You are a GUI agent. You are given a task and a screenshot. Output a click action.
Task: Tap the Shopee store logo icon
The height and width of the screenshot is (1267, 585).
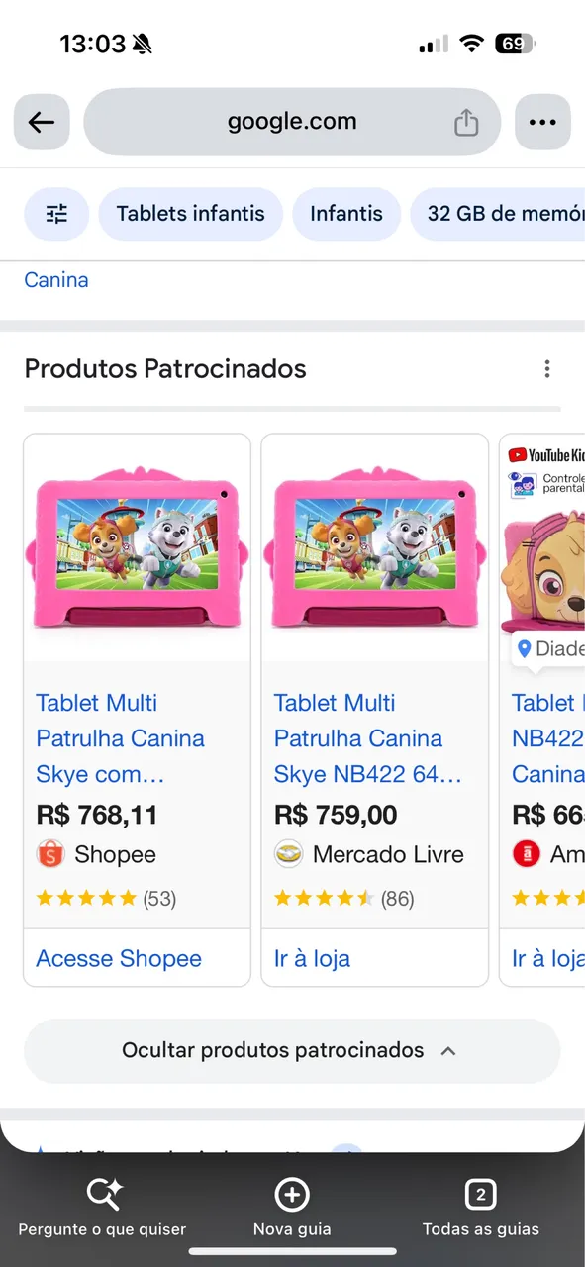point(50,854)
